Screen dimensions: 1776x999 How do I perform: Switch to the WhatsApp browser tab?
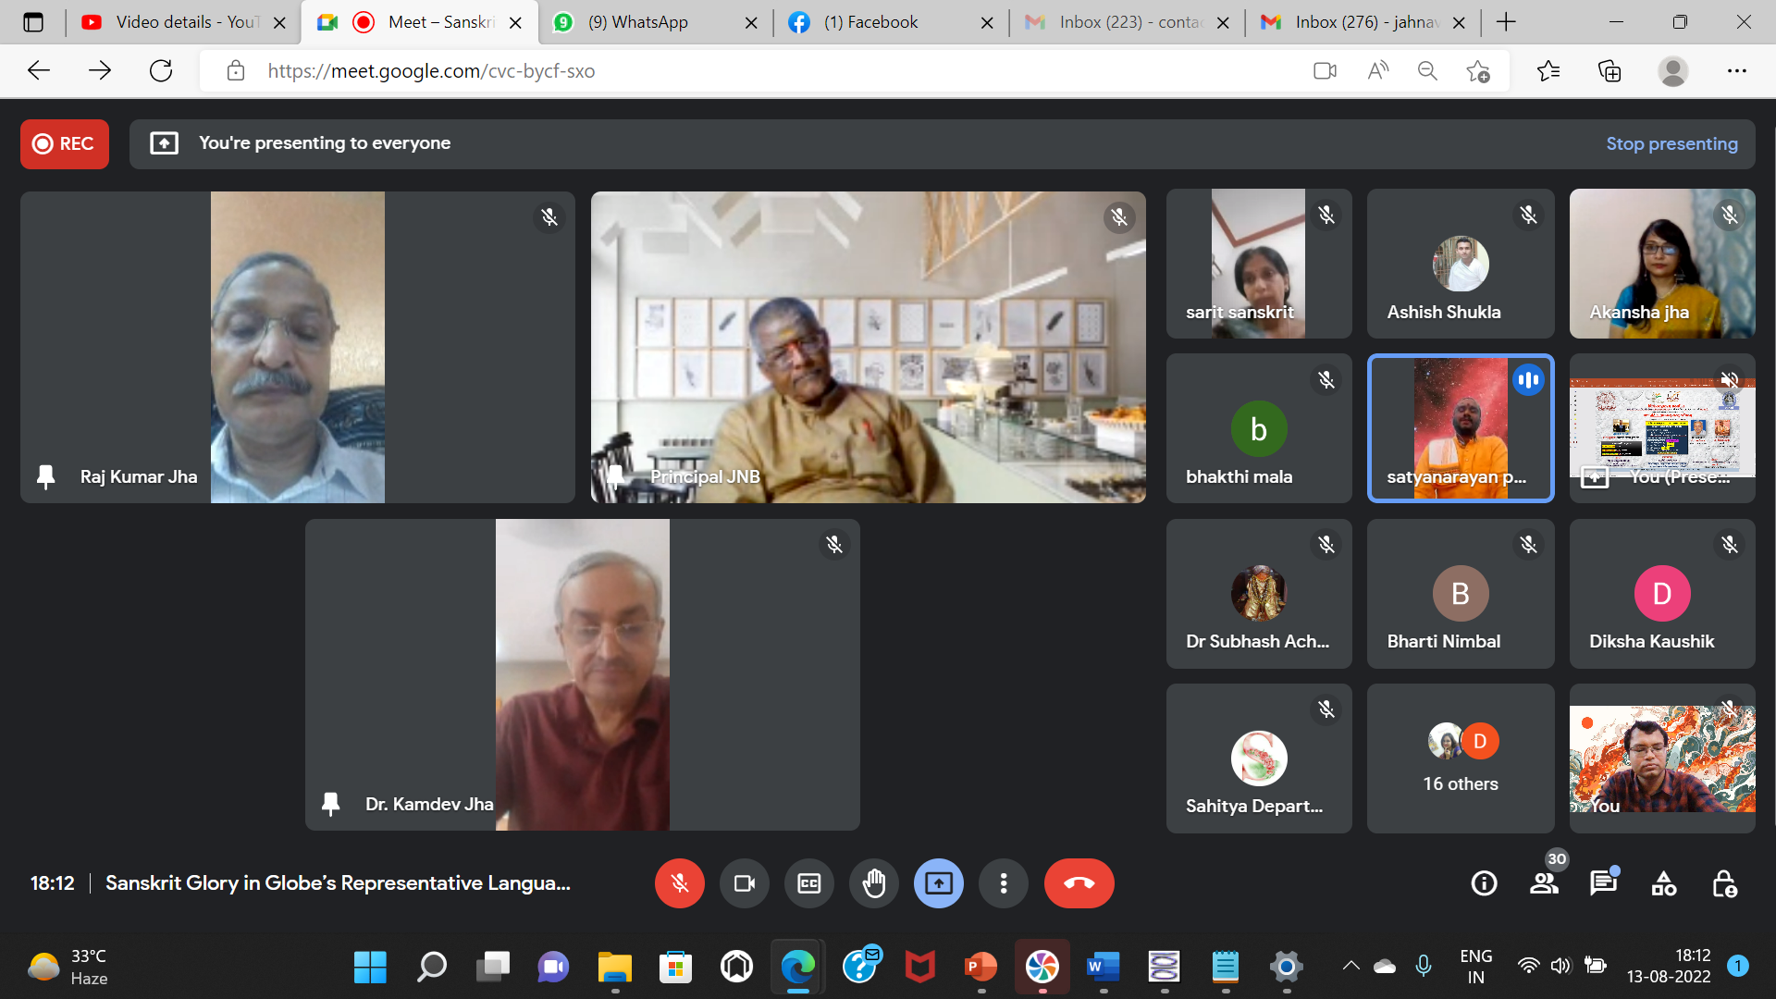(638, 22)
